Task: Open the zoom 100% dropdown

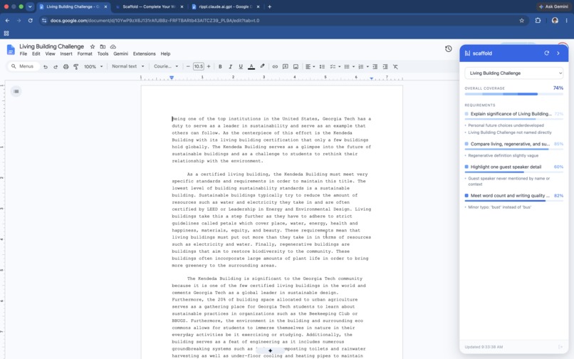Action: (x=93, y=67)
